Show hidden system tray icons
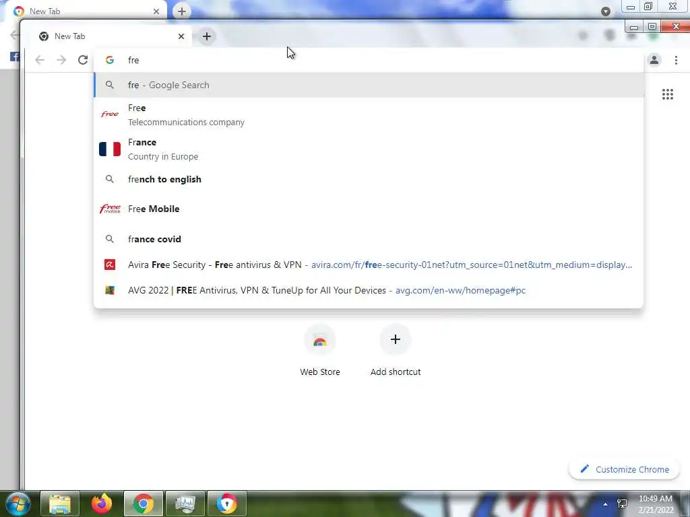The height and width of the screenshot is (517, 690). pos(606,504)
